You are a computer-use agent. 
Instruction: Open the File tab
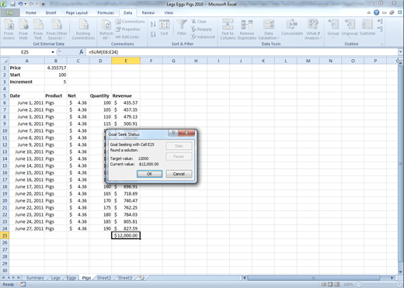10,12
